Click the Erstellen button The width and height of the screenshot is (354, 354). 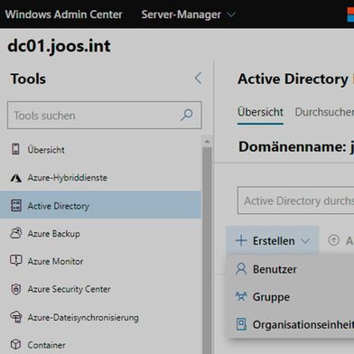(272, 240)
